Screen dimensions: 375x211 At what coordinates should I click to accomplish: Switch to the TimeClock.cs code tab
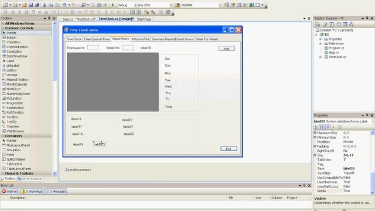[86, 19]
